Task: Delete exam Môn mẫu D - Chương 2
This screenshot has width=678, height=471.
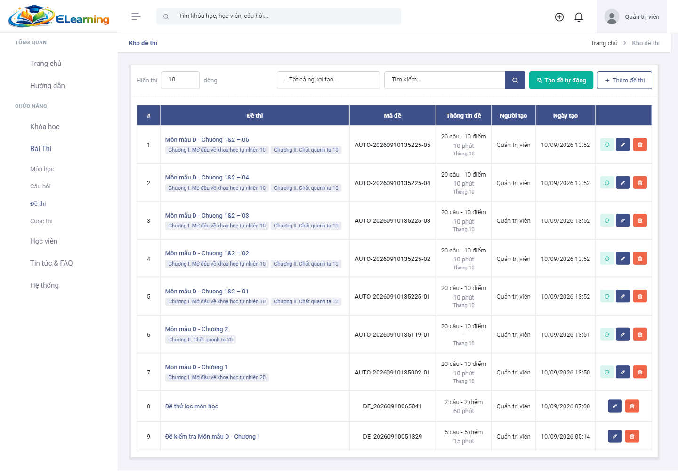Action: pos(640,334)
